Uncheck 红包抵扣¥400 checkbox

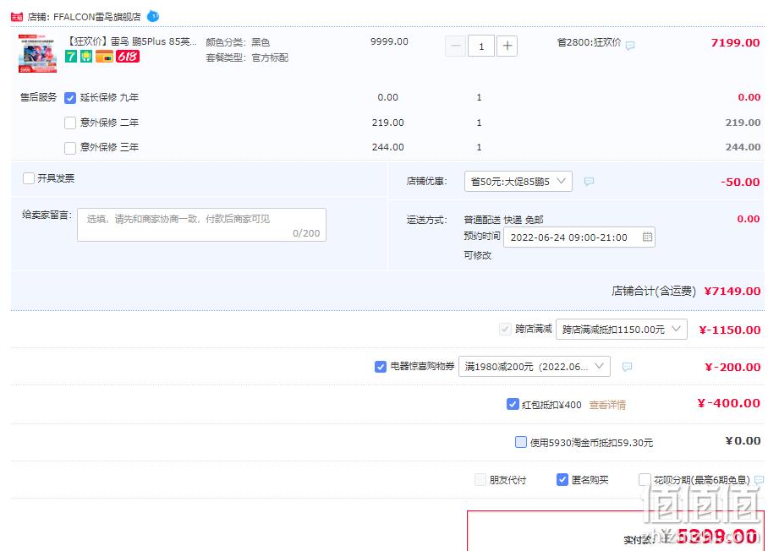(x=513, y=404)
